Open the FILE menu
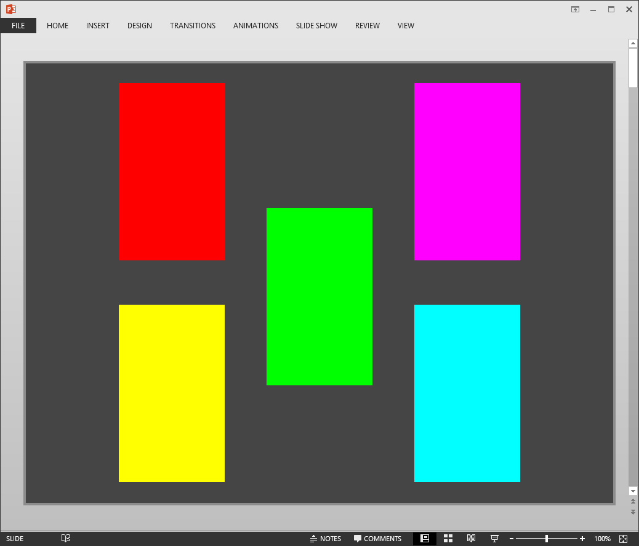The height and width of the screenshot is (546, 639). pos(18,26)
